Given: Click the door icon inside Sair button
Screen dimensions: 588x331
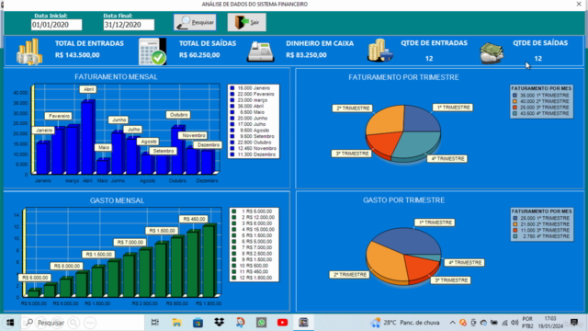Looking at the screenshot, I should tap(242, 22).
